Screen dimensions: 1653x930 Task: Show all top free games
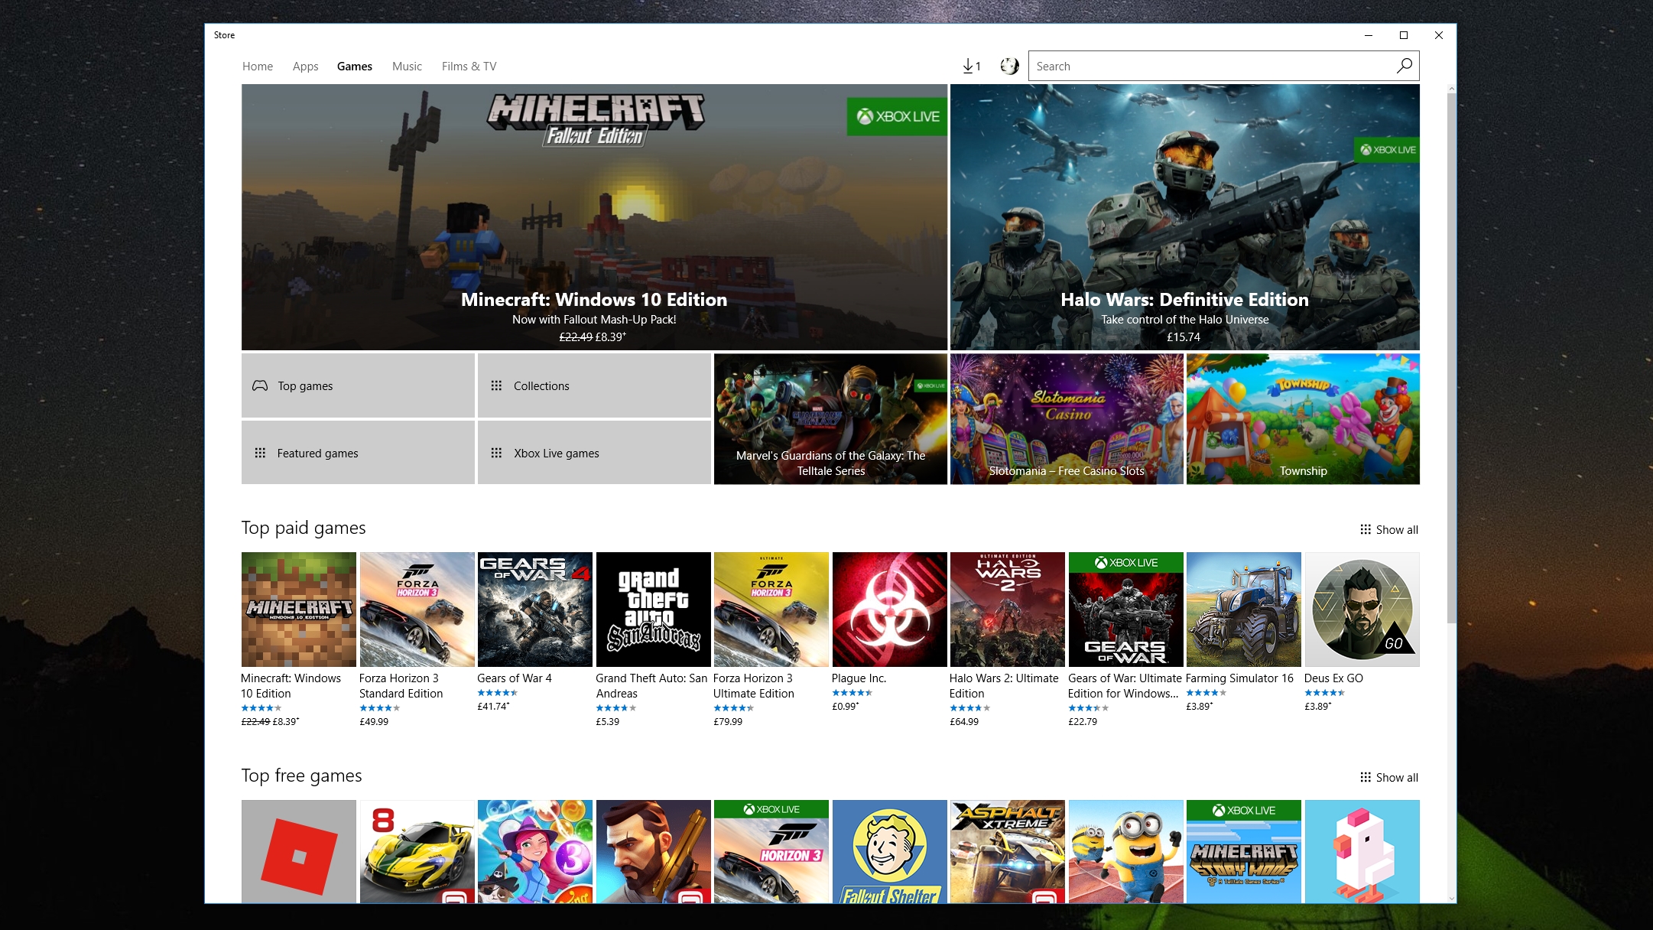click(1389, 777)
